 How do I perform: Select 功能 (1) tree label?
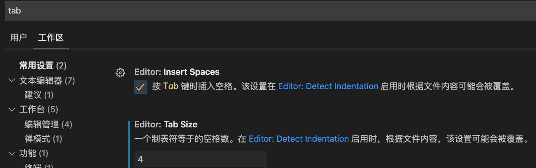(34, 153)
